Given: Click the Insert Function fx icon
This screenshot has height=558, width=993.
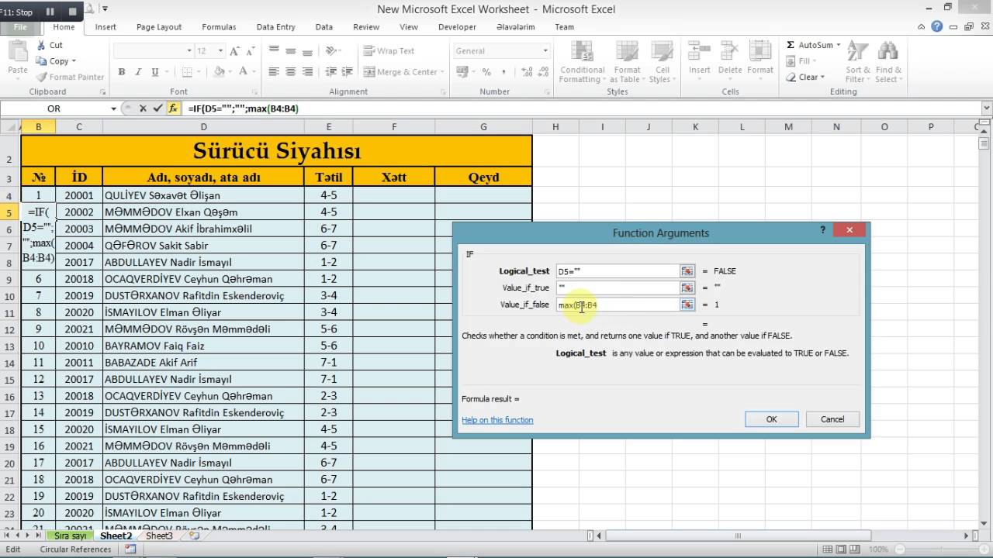Looking at the screenshot, I should (173, 108).
